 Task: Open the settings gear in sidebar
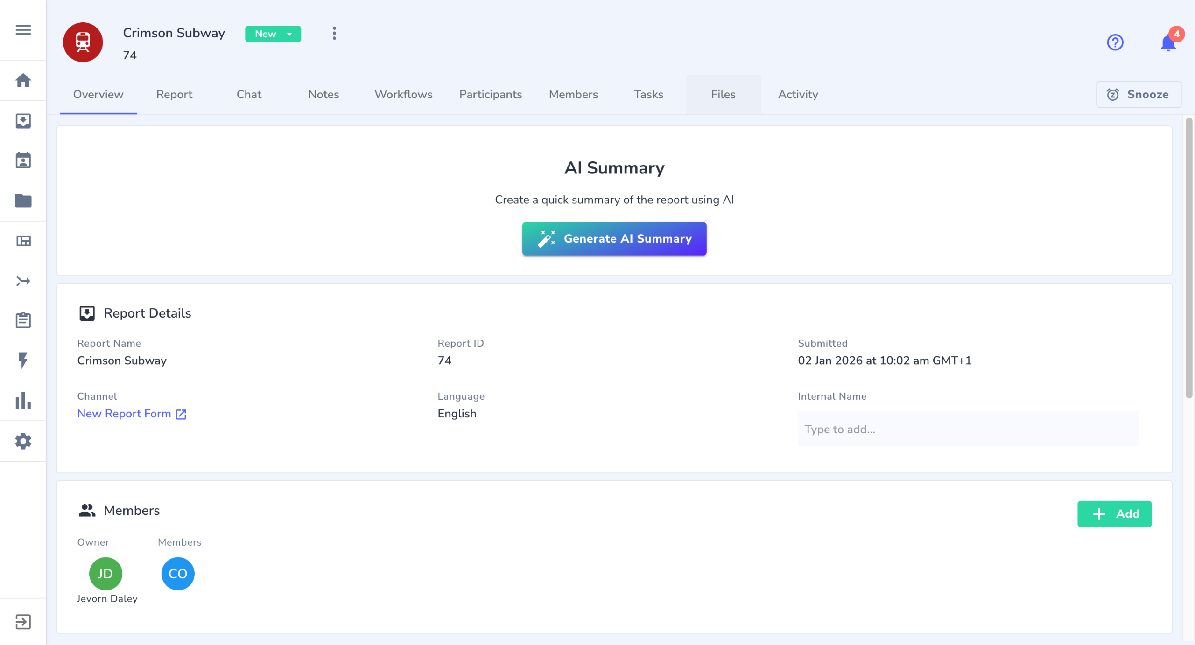23,441
